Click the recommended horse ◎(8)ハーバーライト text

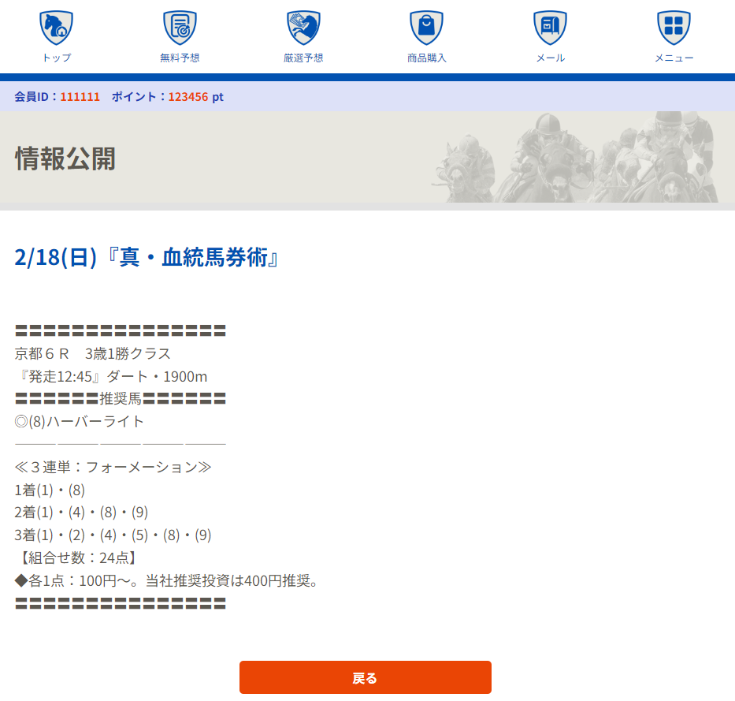[x=80, y=421]
